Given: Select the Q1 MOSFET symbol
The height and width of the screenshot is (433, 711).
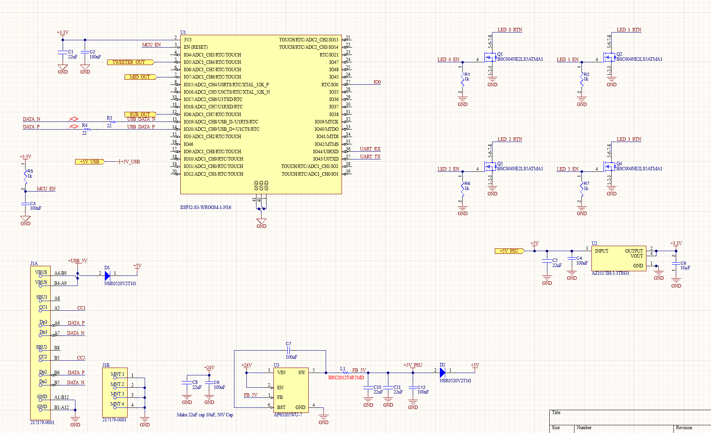Looking at the screenshot, I should (x=490, y=58).
